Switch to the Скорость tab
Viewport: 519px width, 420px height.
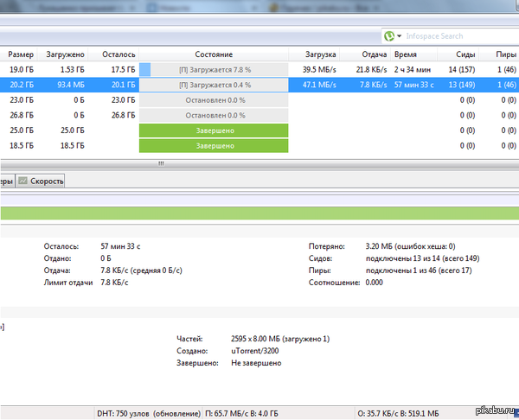[x=45, y=181]
